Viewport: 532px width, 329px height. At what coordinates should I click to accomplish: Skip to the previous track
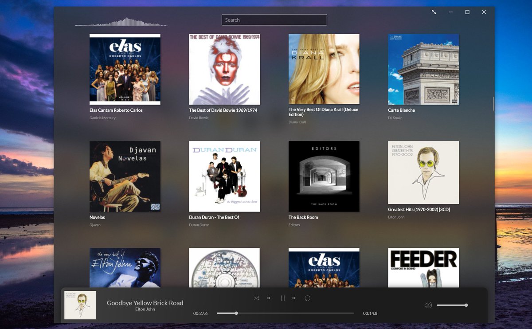269,298
